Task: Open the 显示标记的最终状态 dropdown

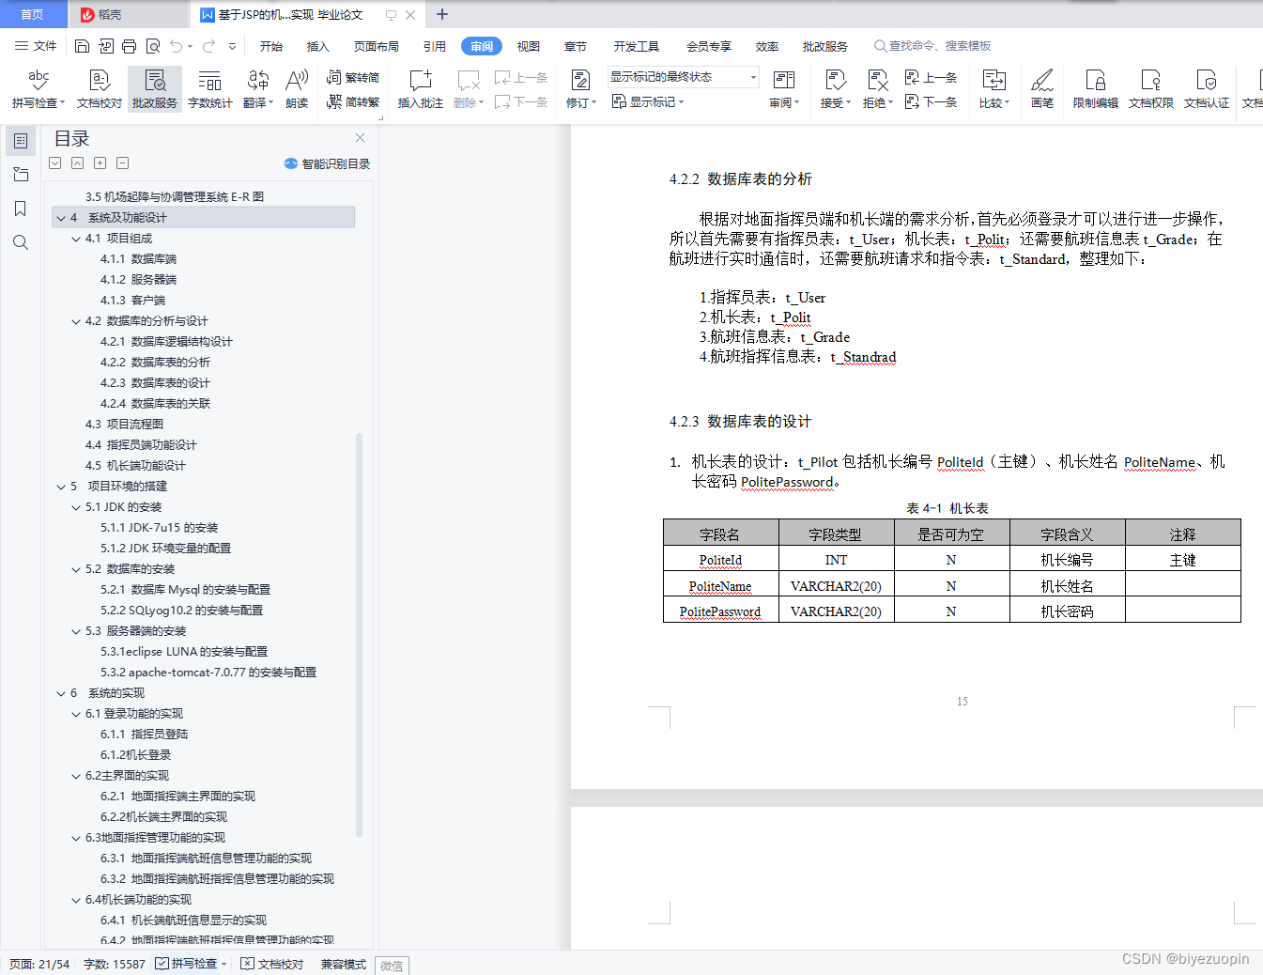Action: (683, 77)
